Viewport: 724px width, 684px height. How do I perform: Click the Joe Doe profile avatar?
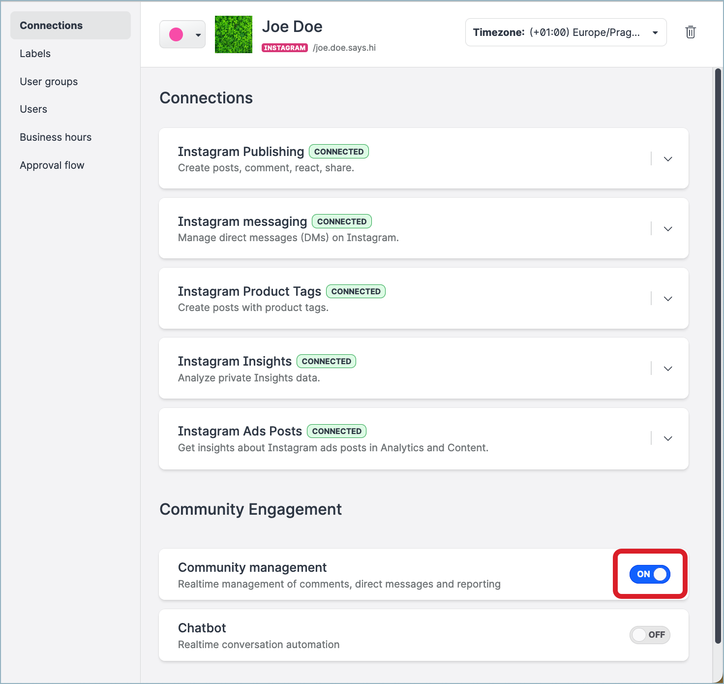click(233, 34)
